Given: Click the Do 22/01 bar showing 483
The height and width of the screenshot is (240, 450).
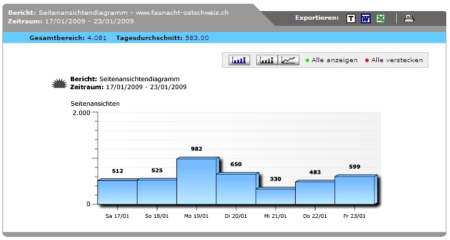Looking at the screenshot, I should click(315, 193).
